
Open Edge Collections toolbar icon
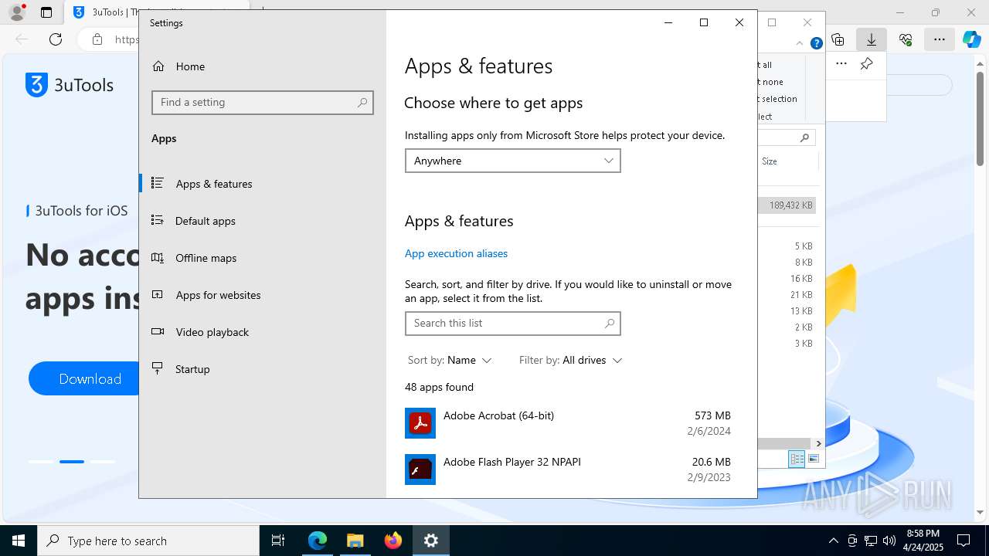point(838,39)
